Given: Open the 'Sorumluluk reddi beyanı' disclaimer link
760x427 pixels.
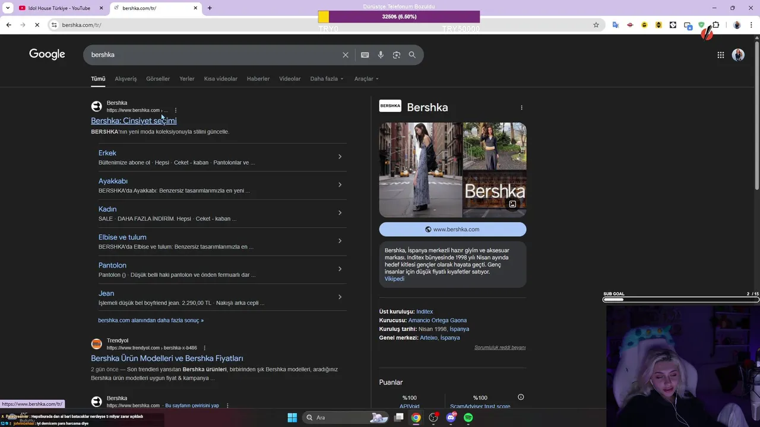Looking at the screenshot, I should tap(500, 348).
